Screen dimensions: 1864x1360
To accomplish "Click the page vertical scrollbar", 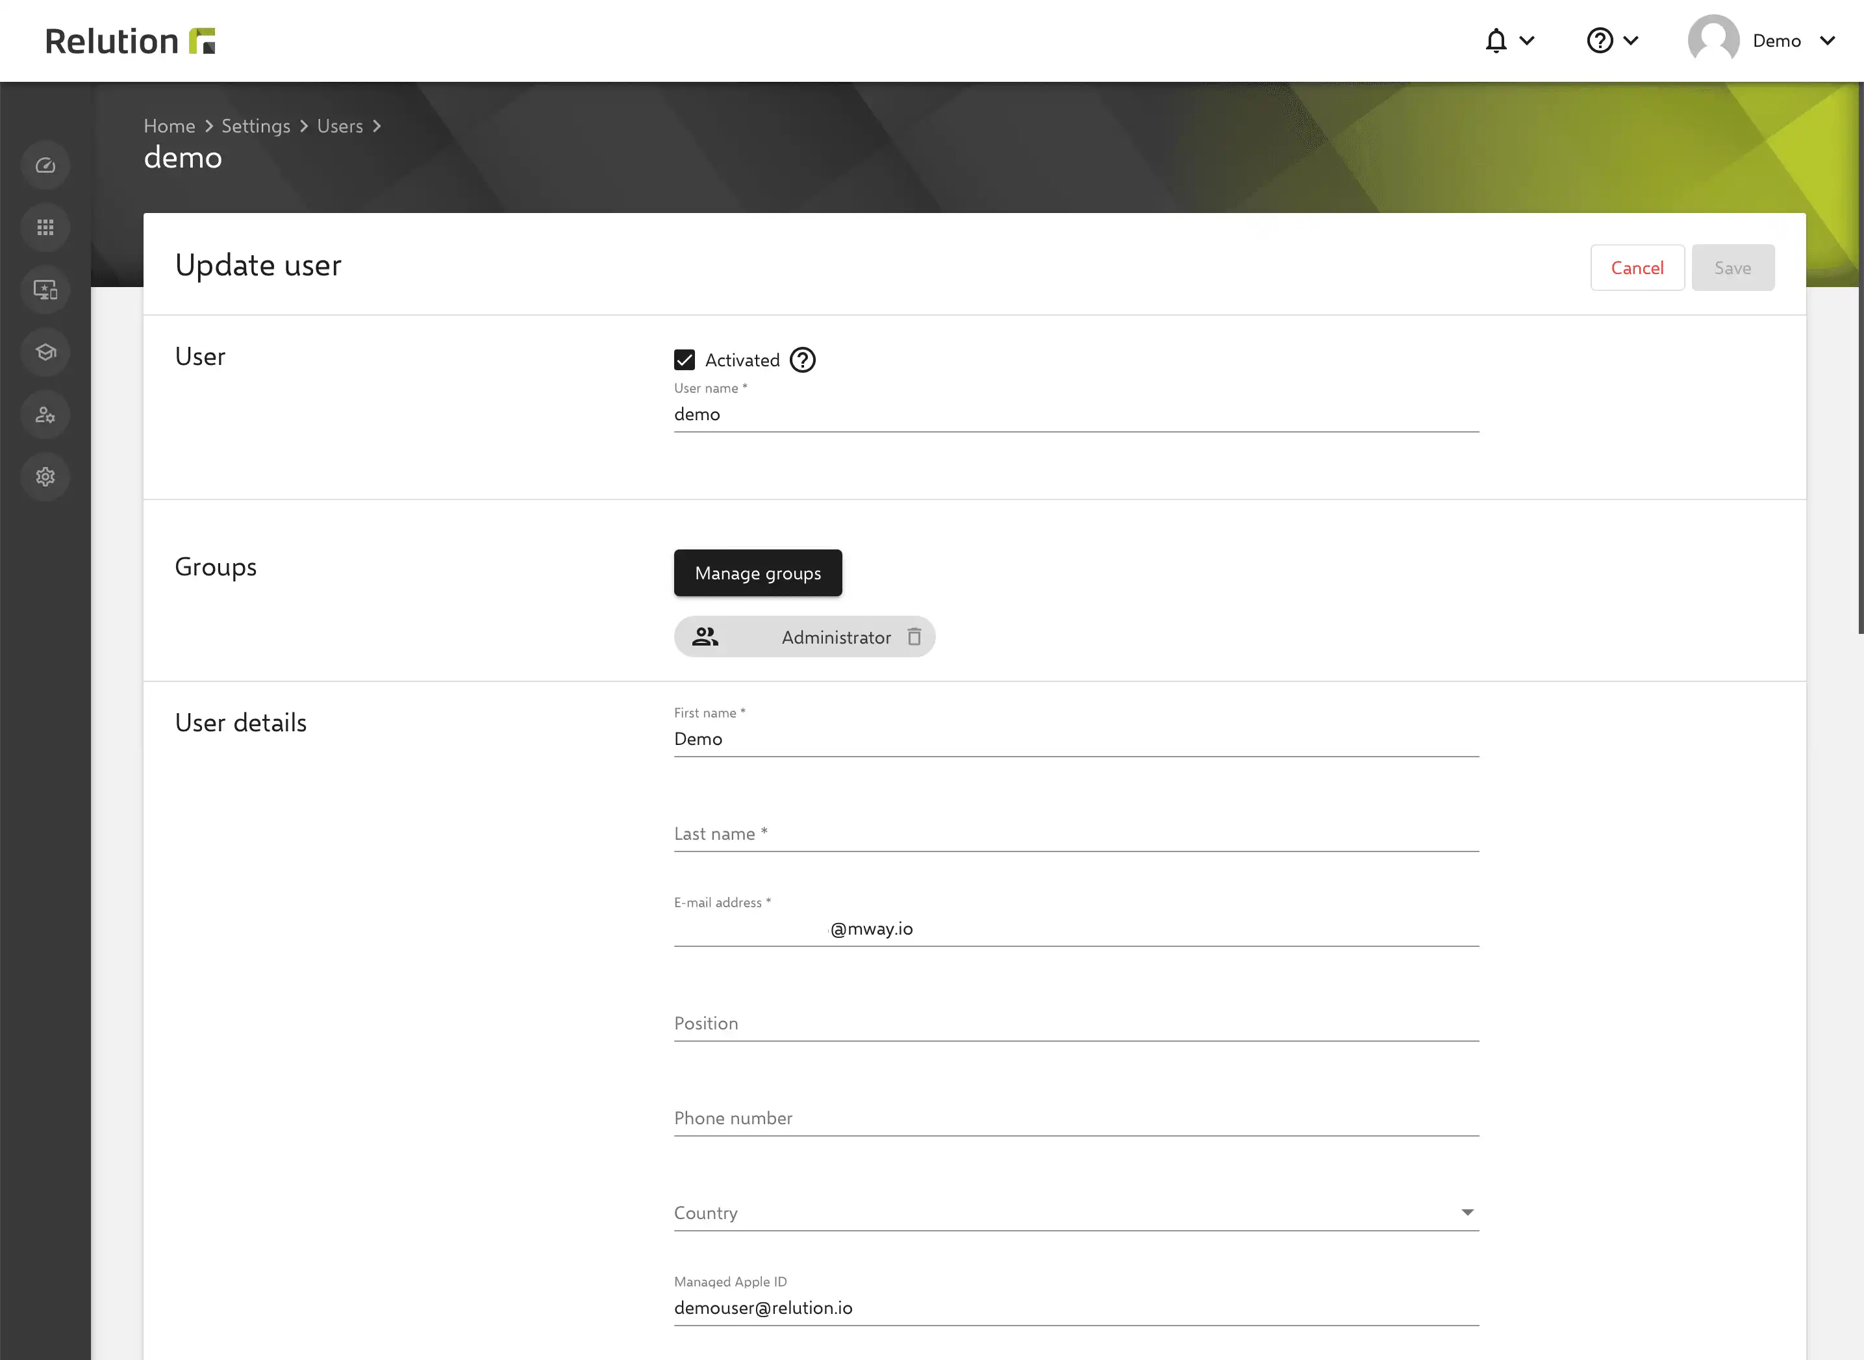I will [x=1860, y=358].
